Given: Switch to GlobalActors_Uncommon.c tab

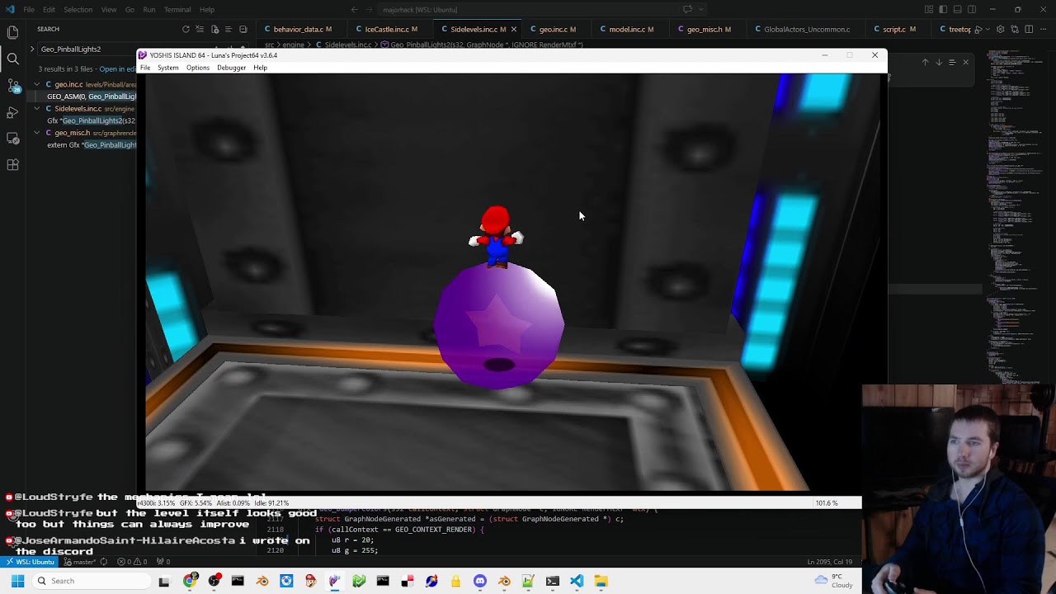Looking at the screenshot, I should 806,30.
